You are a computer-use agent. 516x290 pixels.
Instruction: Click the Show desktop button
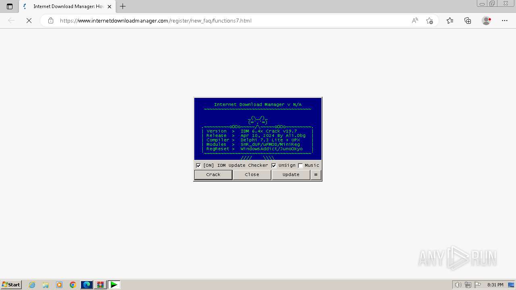(x=512, y=285)
